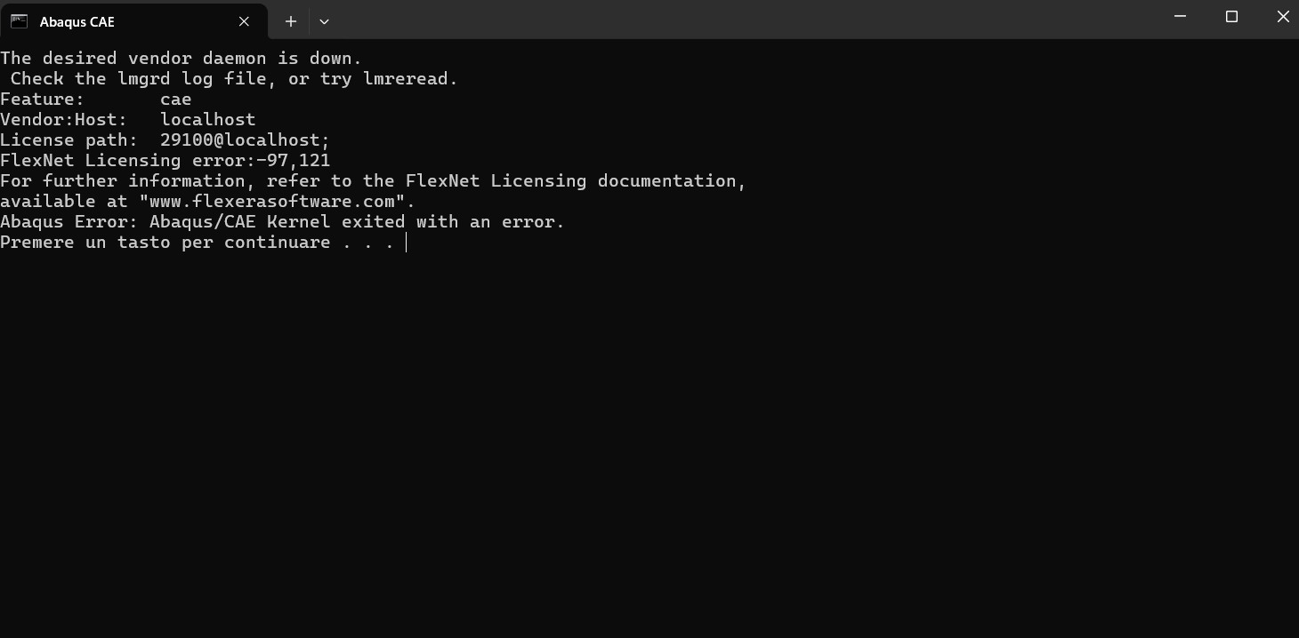The image size is (1299, 638).
Task: Open a new tab with the plus button
Action: coord(291,21)
